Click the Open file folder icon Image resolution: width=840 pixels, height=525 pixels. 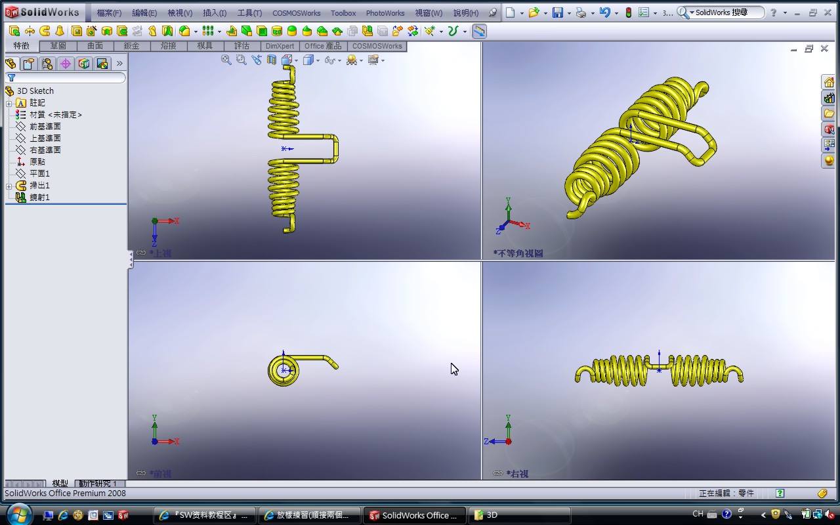pos(534,12)
